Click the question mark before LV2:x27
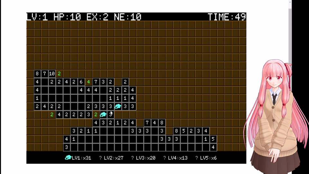 [100, 158]
